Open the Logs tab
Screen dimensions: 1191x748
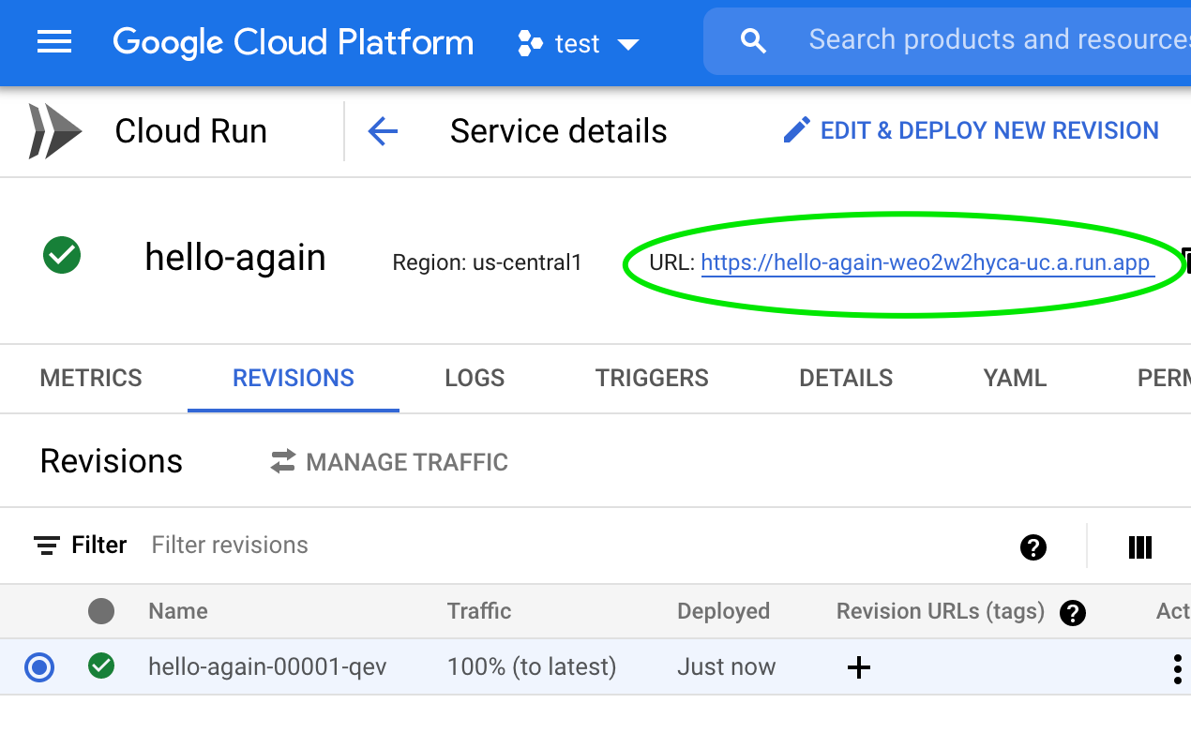click(475, 379)
